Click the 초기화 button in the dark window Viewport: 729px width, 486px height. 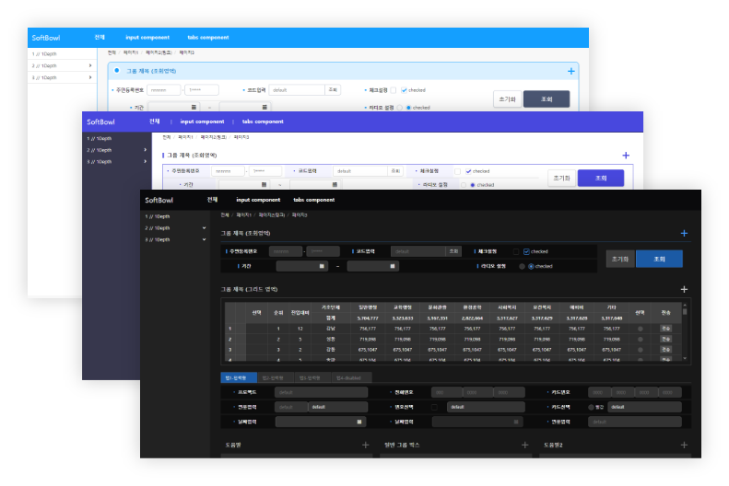pos(620,259)
